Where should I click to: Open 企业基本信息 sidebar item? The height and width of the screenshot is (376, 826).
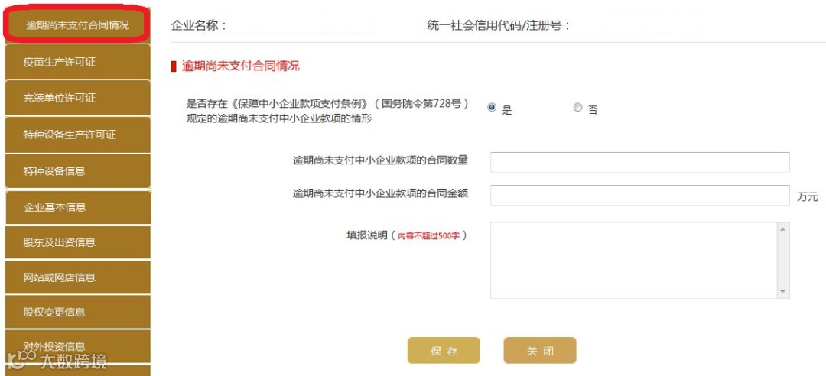(76, 206)
